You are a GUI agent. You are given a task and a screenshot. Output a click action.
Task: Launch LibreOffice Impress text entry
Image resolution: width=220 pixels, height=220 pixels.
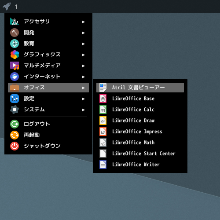point(137,132)
